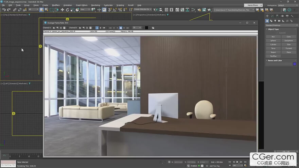Collapse the Object Type rollout
Viewport: 299px width, 168px height.
point(273,29)
